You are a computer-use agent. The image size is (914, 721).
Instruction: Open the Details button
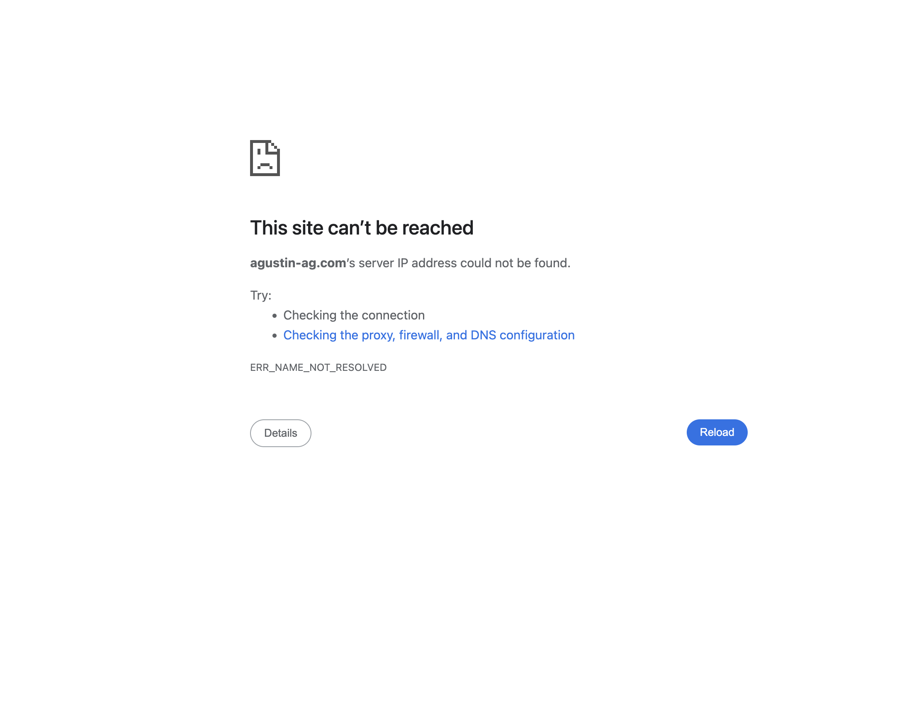click(280, 433)
